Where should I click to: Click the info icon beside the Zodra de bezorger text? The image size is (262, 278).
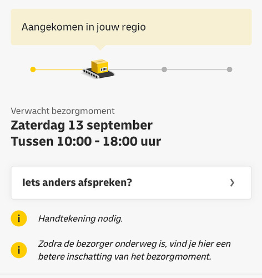click(x=19, y=250)
